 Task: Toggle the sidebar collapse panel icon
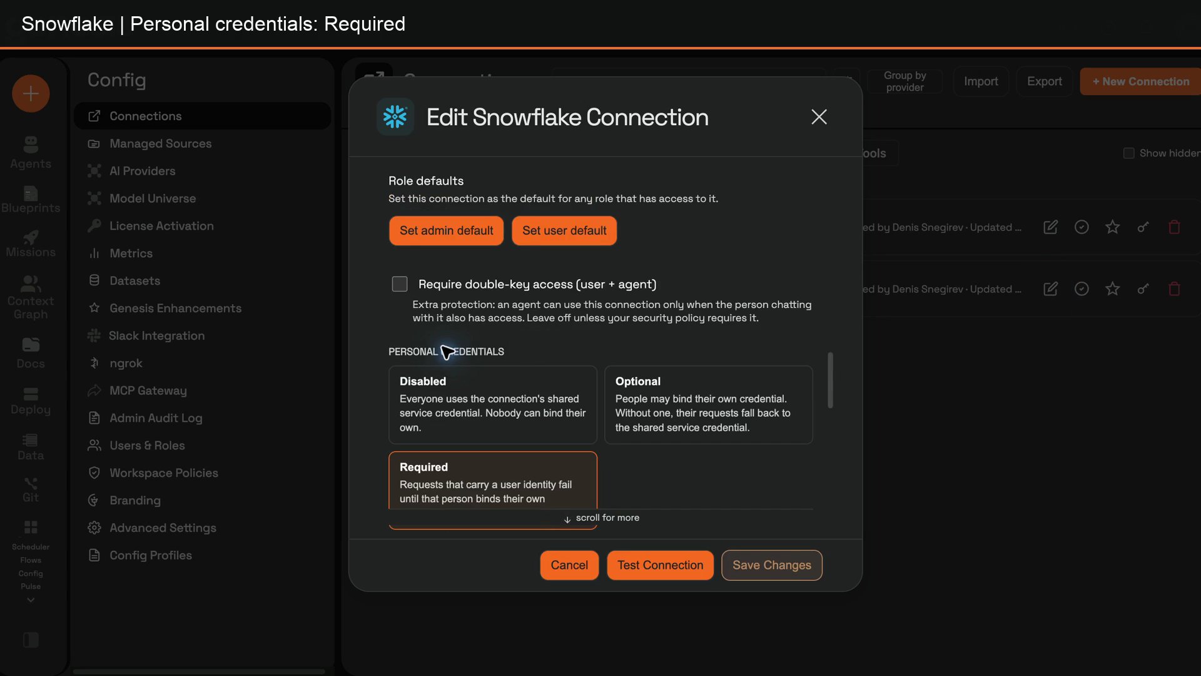(x=31, y=640)
